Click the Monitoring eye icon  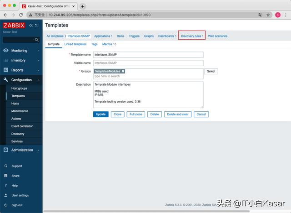tap(6, 51)
